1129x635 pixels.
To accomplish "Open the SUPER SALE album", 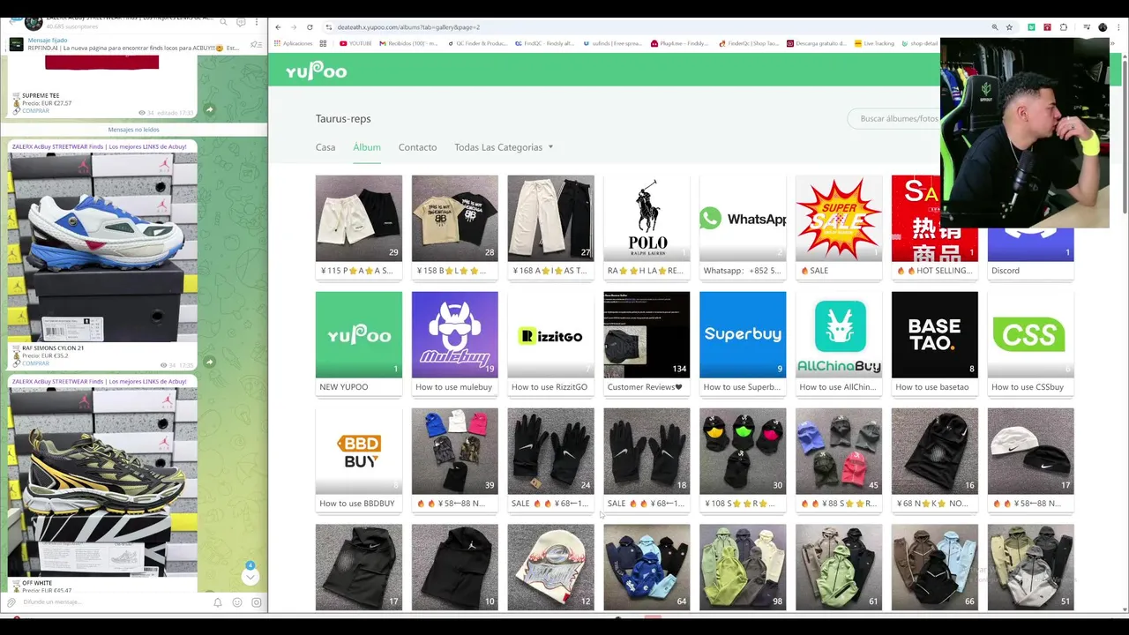I will coord(839,227).
